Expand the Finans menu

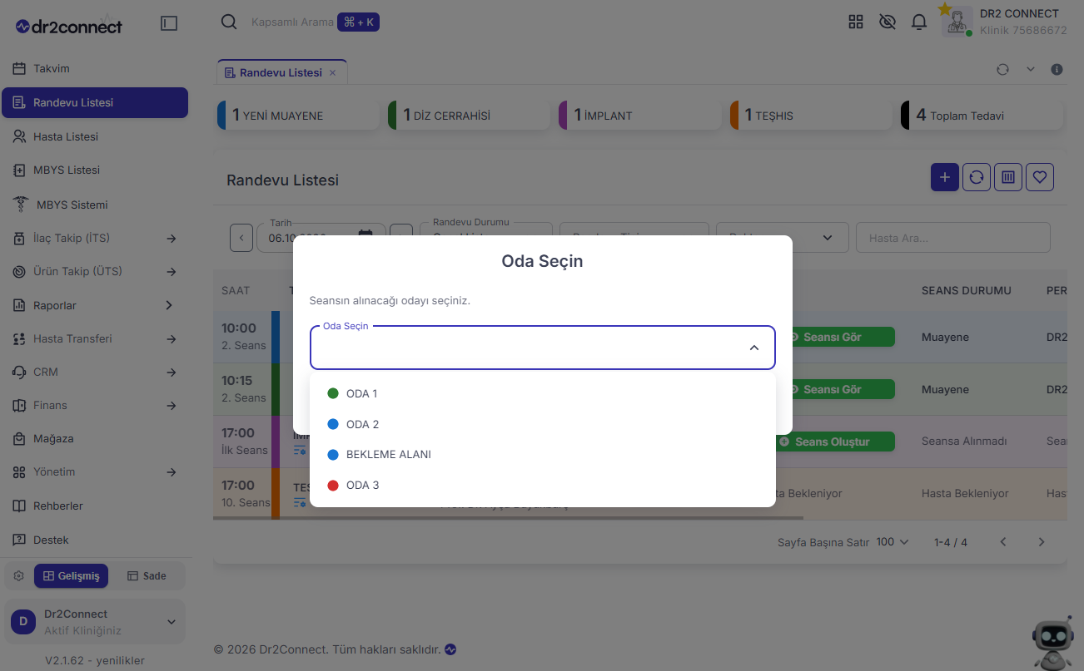tap(95, 406)
